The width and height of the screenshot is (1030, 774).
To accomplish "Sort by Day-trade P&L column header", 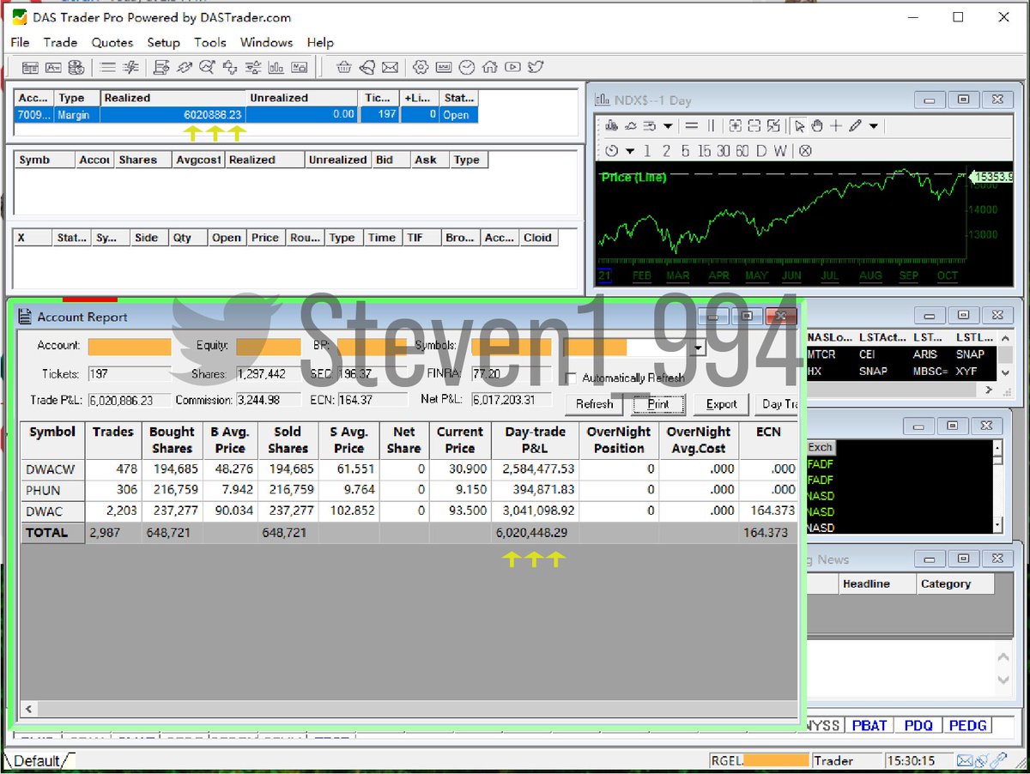I will point(535,440).
